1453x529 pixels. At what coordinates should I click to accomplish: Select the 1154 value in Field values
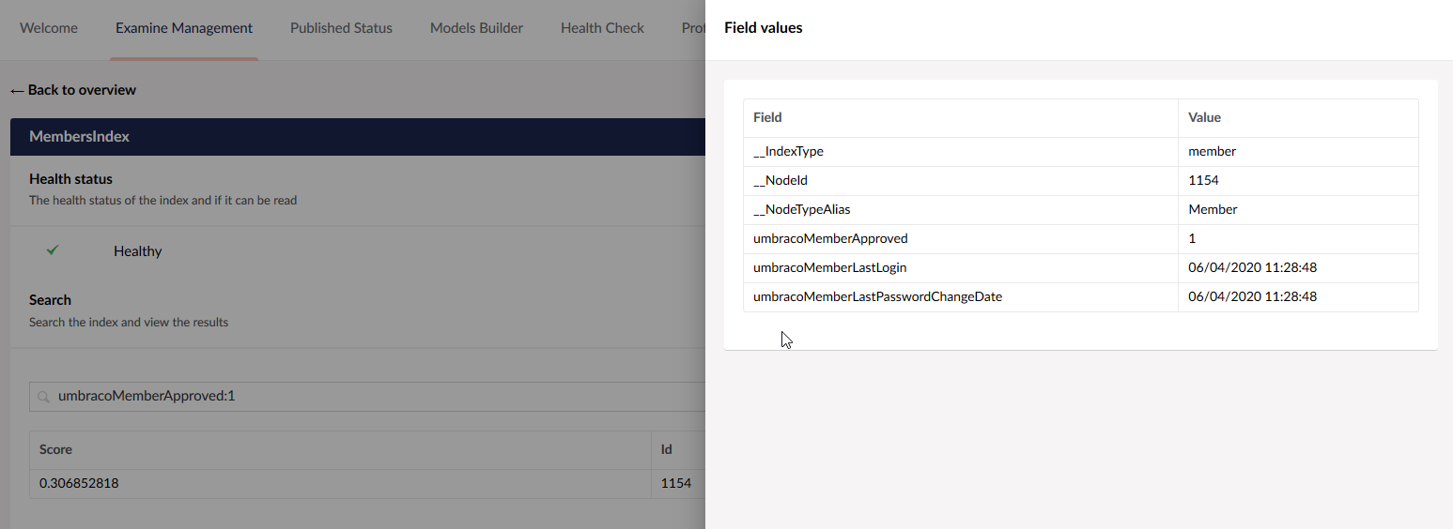(1203, 180)
